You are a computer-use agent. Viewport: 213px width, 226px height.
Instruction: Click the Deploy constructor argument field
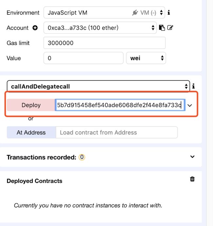(x=120, y=105)
